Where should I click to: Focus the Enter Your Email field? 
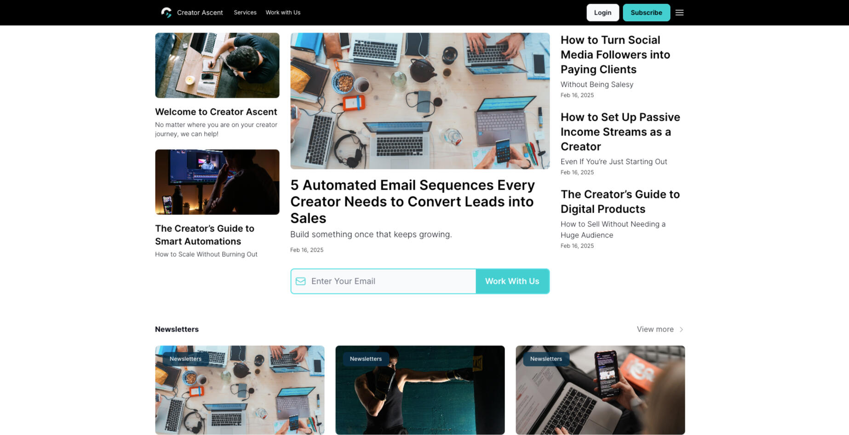pyautogui.click(x=383, y=281)
